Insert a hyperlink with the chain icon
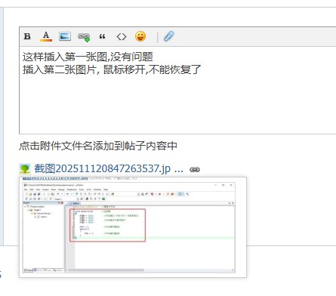The width and height of the screenshot is (336, 296). click(84, 37)
